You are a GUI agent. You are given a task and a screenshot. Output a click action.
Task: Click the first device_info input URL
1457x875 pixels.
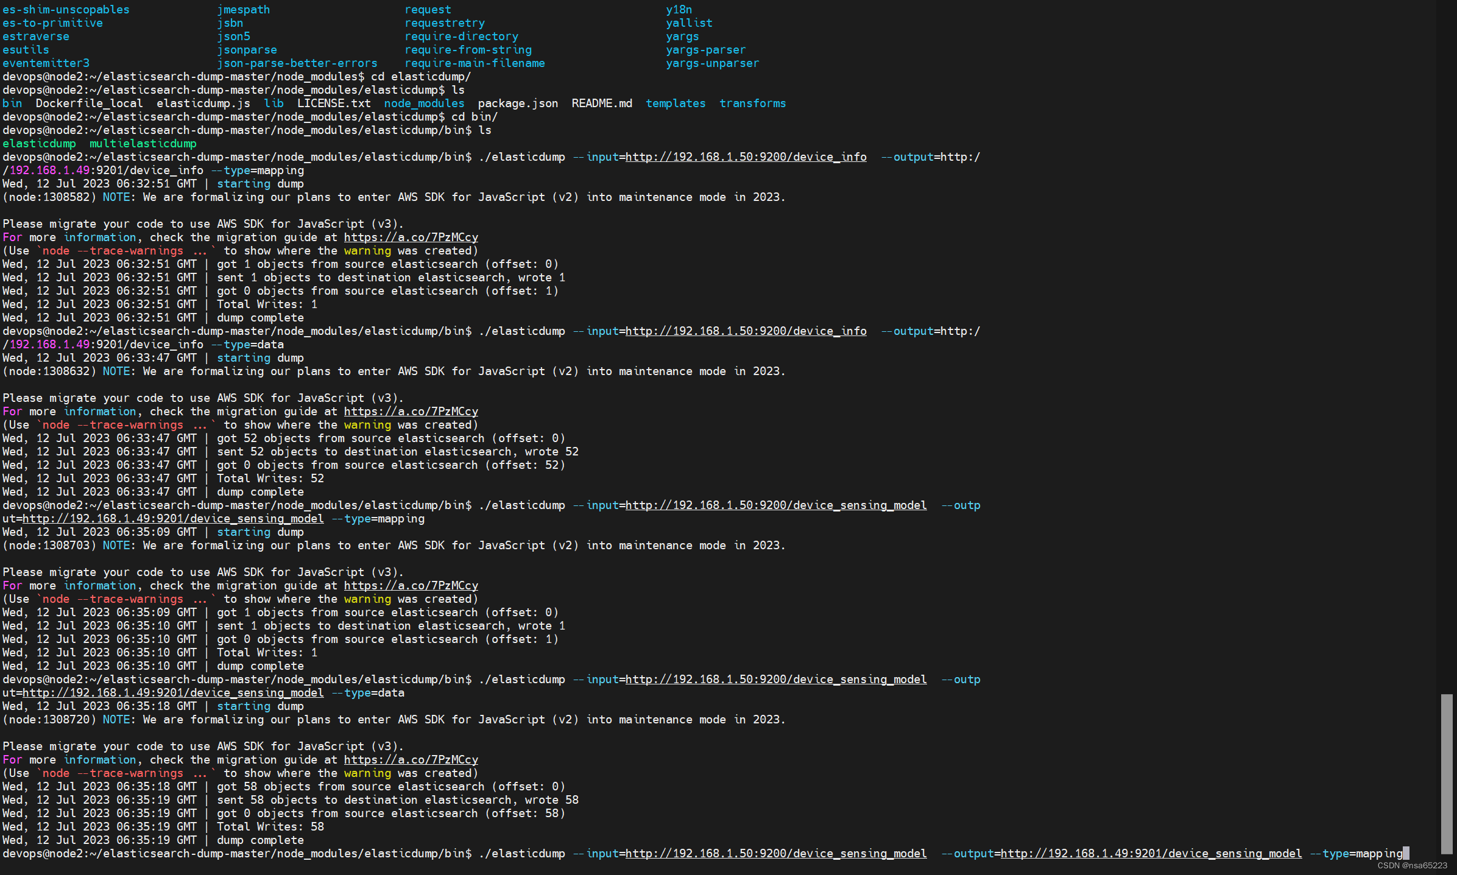(746, 157)
